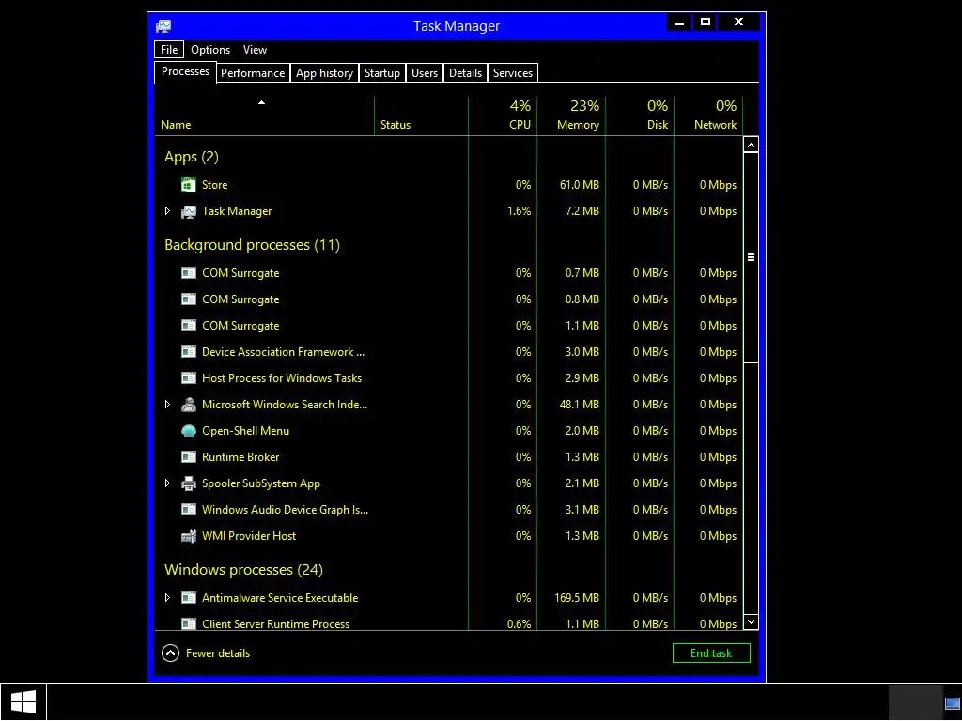Click the Client Server Runtime Process icon
Screen dimensions: 962x721
188,624
